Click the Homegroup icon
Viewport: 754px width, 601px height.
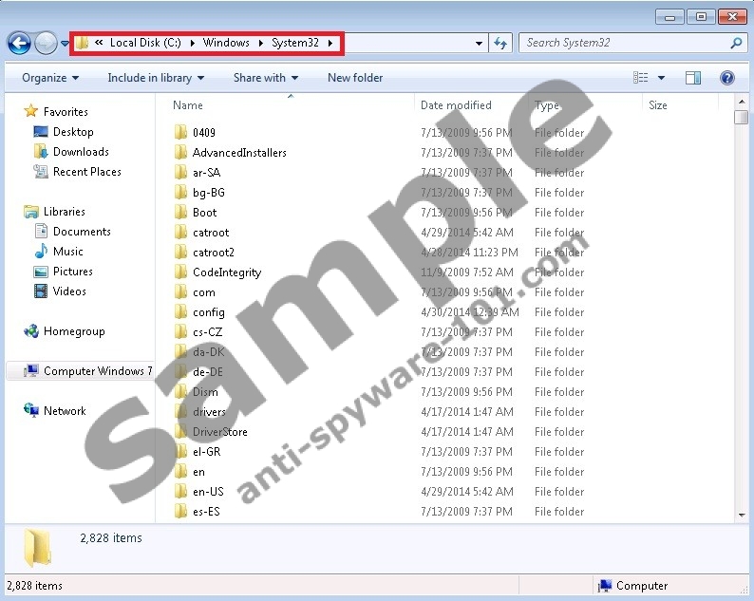(x=31, y=331)
